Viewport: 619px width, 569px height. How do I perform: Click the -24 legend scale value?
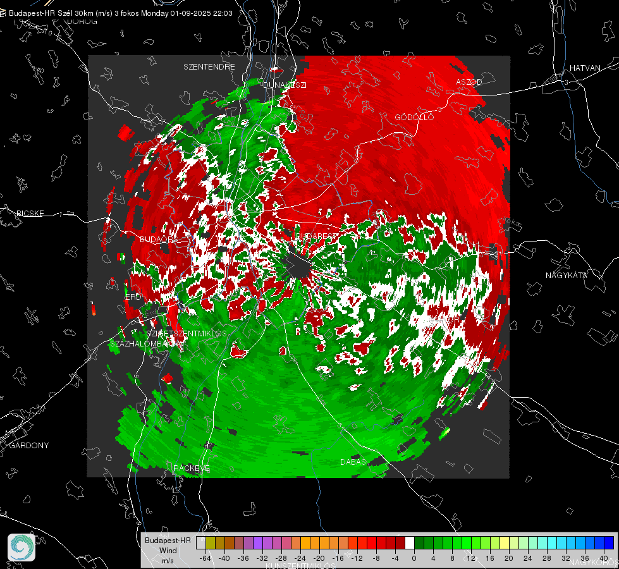(x=300, y=558)
